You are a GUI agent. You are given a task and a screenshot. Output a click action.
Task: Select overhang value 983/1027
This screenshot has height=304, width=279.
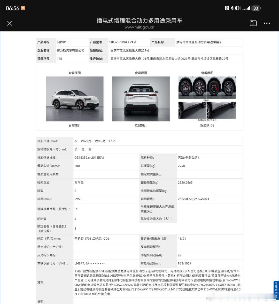pos(184,263)
